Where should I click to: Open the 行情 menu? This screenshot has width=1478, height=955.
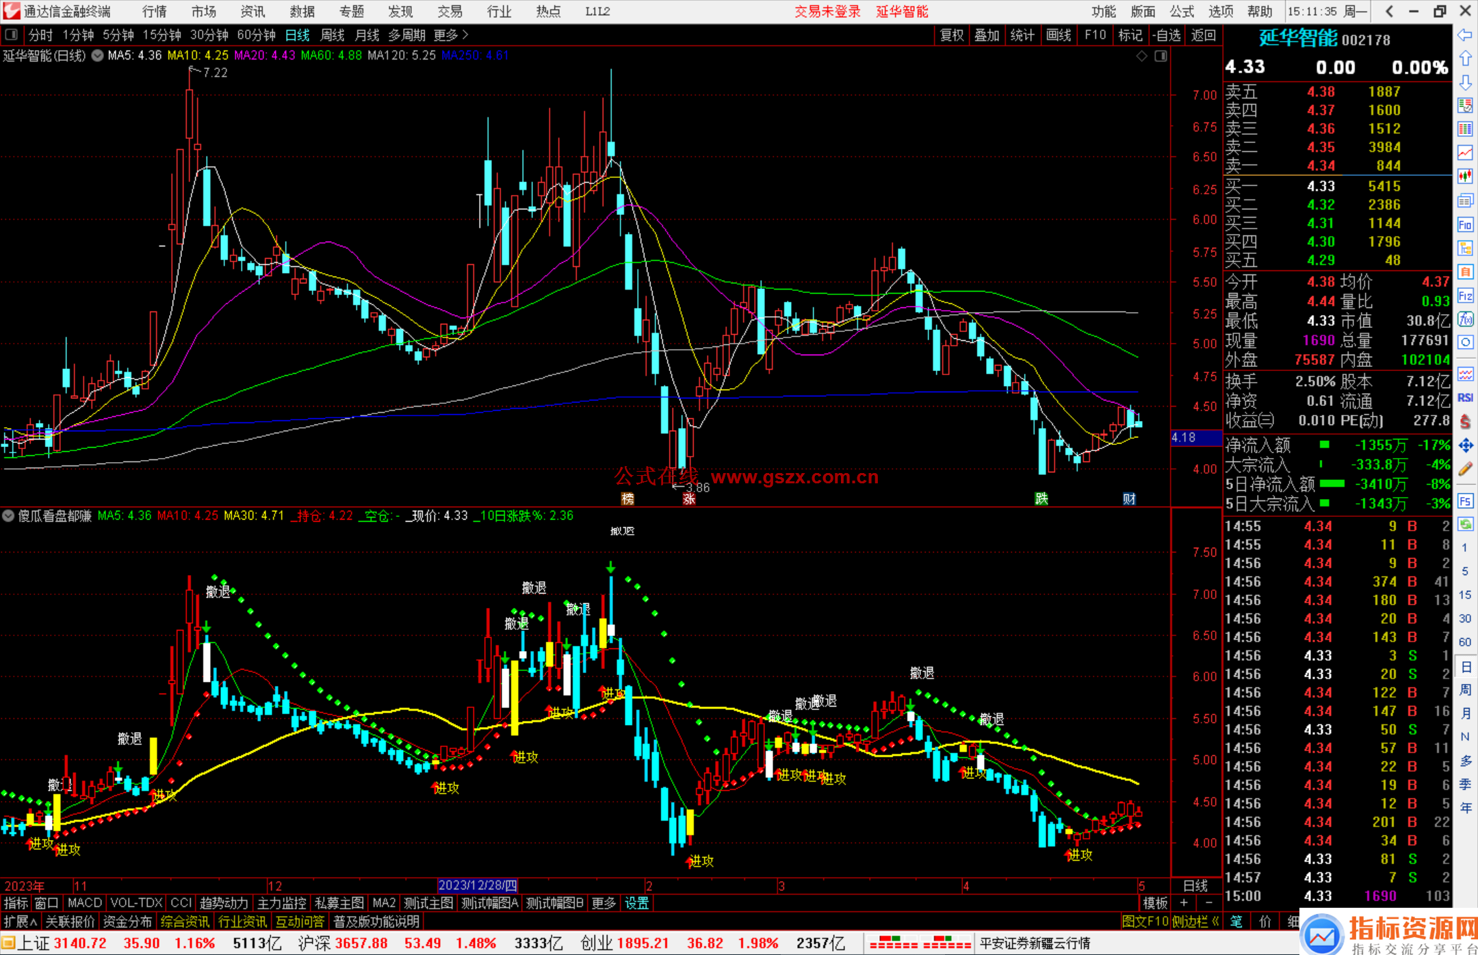[x=154, y=12]
